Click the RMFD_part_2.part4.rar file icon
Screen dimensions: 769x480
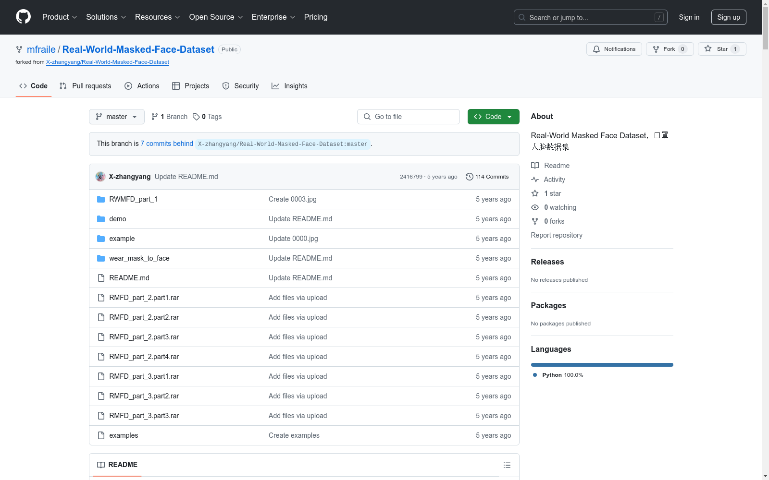tap(101, 357)
